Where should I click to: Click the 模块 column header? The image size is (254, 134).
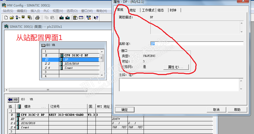click(32, 106)
